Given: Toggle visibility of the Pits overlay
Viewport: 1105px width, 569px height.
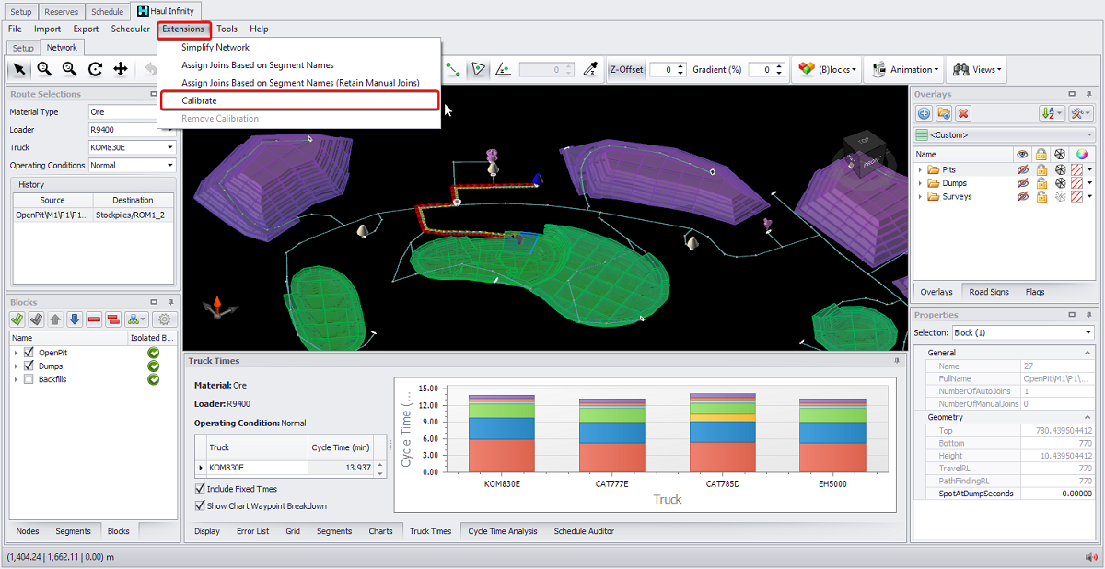Looking at the screenshot, I should [1021, 170].
